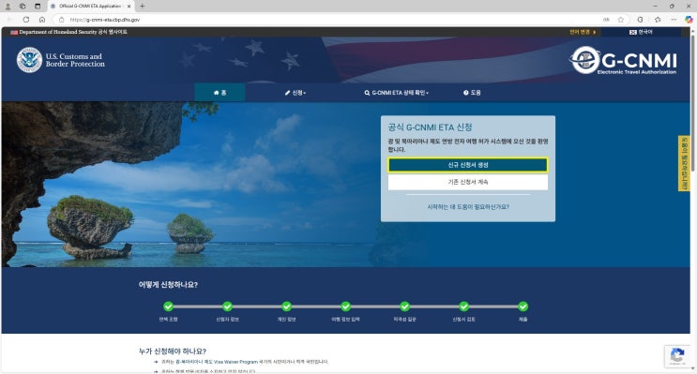Reload the page with refresh icon
The width and height of the screenshot is (697, 374).
click(x=26, y=20)
